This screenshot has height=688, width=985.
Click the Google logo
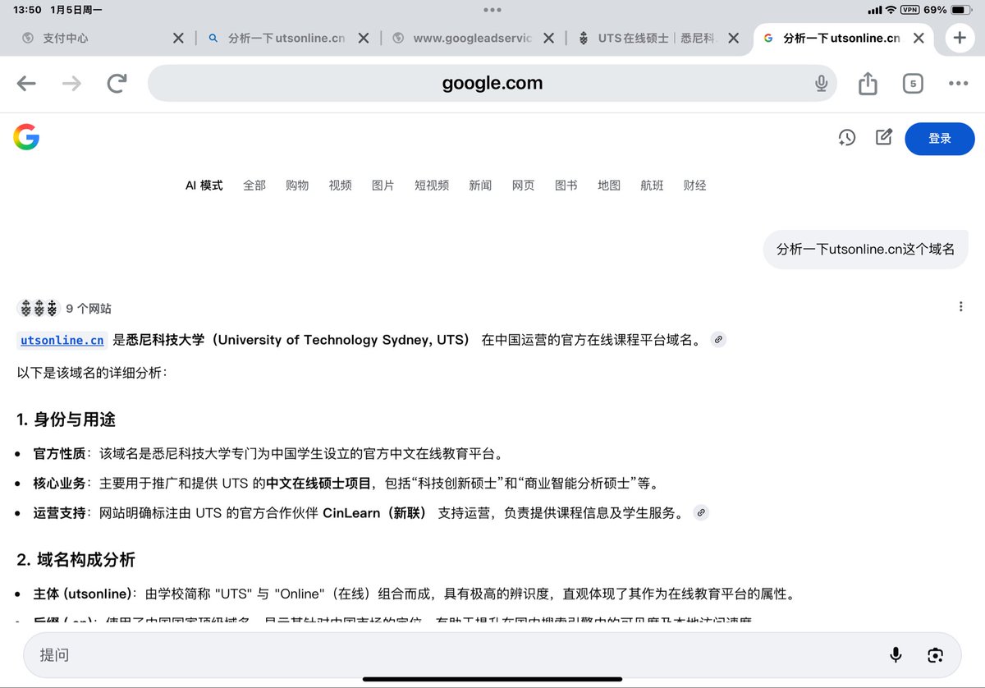tap(26, 137)
